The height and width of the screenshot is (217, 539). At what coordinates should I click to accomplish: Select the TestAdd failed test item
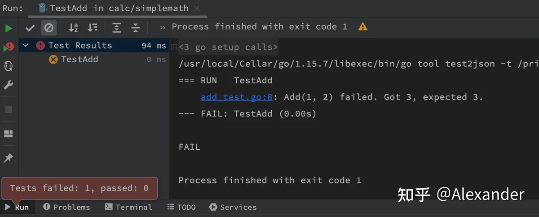[x=80, y=59]
